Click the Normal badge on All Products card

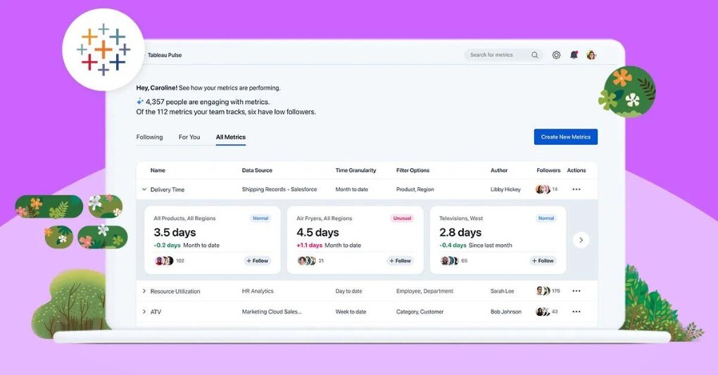coord(260,218)
